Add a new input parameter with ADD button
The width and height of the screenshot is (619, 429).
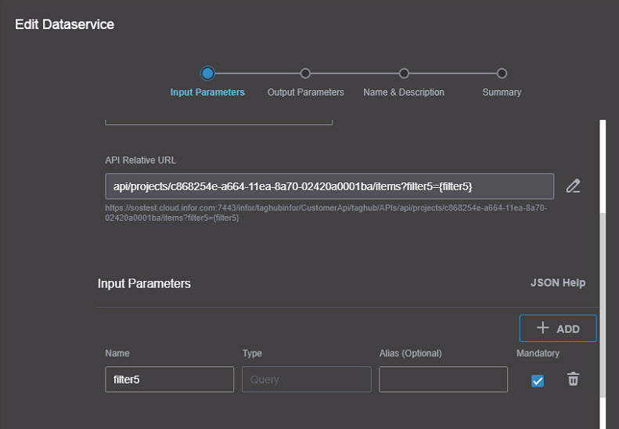point(558,328)
